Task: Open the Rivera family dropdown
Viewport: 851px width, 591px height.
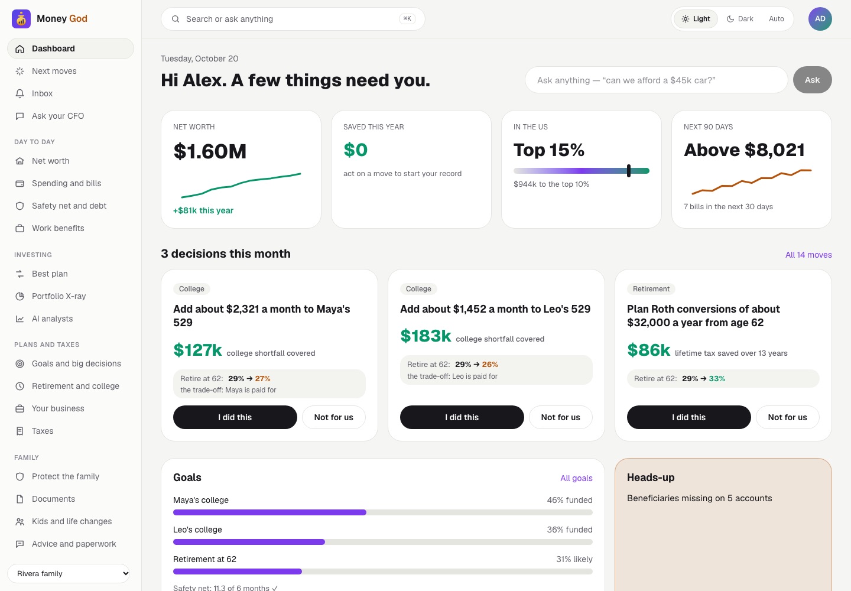Action: (x=69, y=574)
